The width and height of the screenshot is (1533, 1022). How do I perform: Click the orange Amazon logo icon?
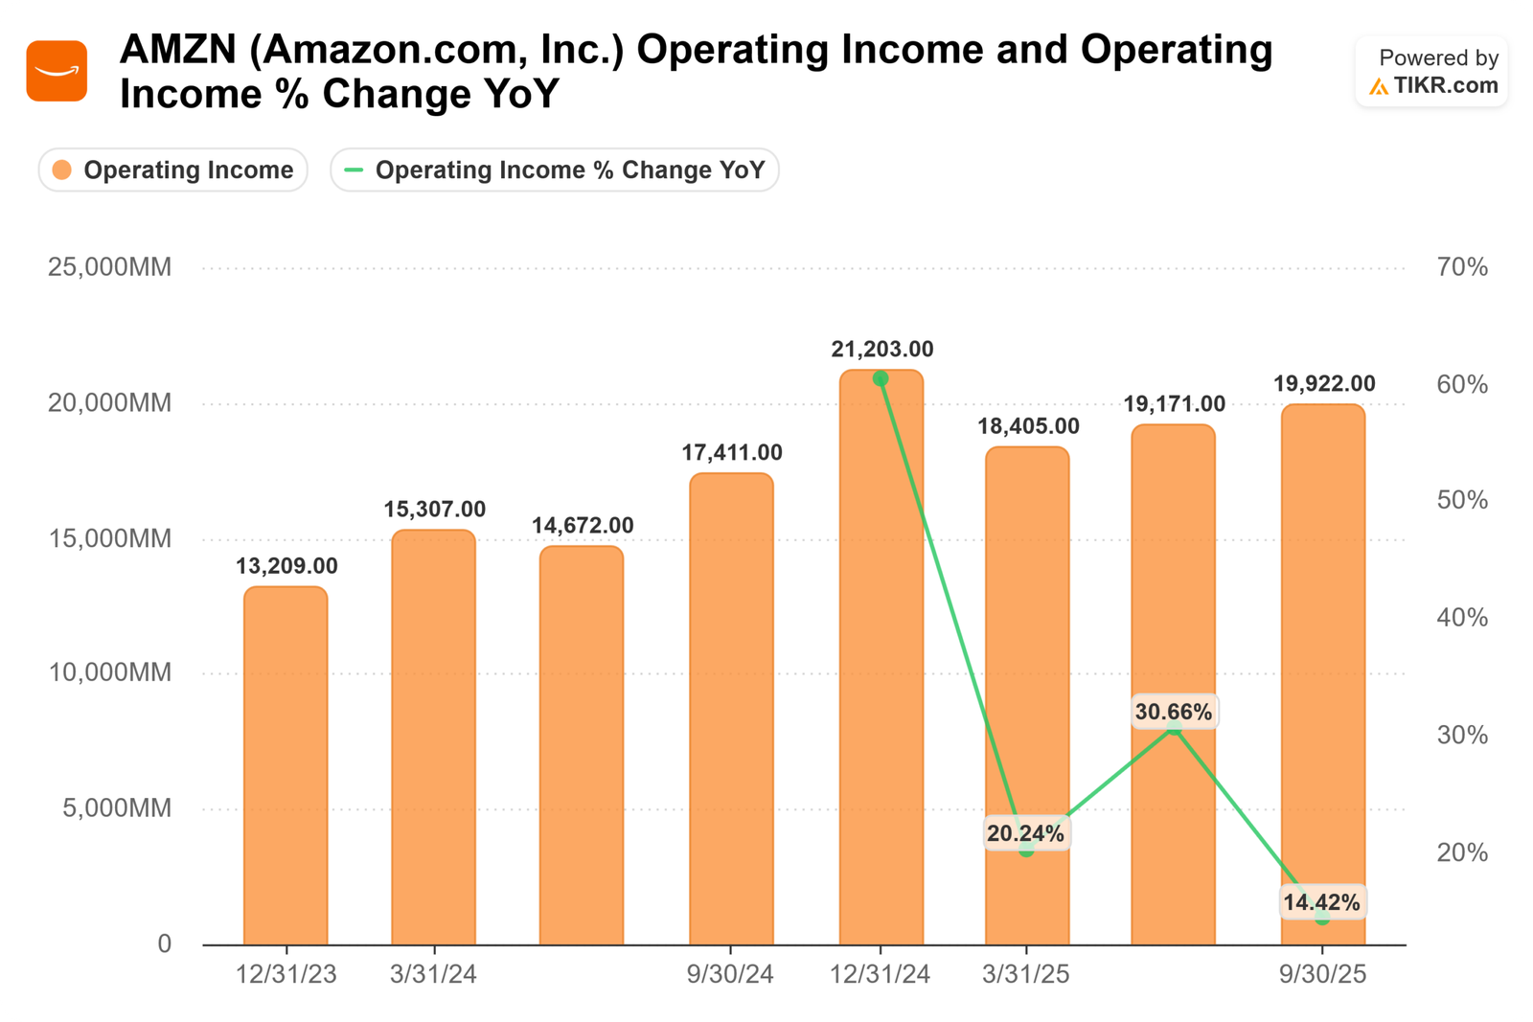[x=57, y=71]
